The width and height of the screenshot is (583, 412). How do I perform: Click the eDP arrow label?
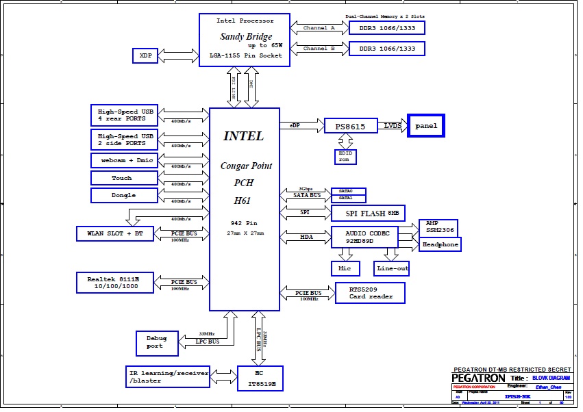click(295, 125)
